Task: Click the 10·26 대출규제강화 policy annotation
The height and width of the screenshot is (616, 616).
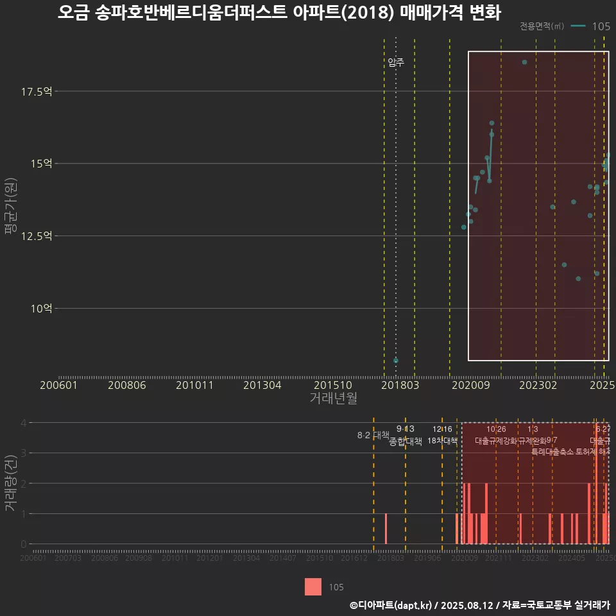Action: pos(496,435)
